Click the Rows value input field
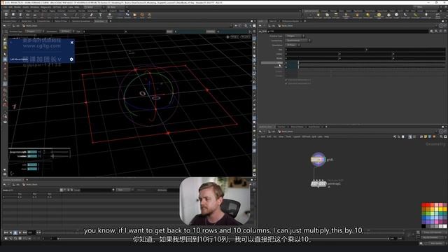448x252 pixels. [x=292, y=63]
